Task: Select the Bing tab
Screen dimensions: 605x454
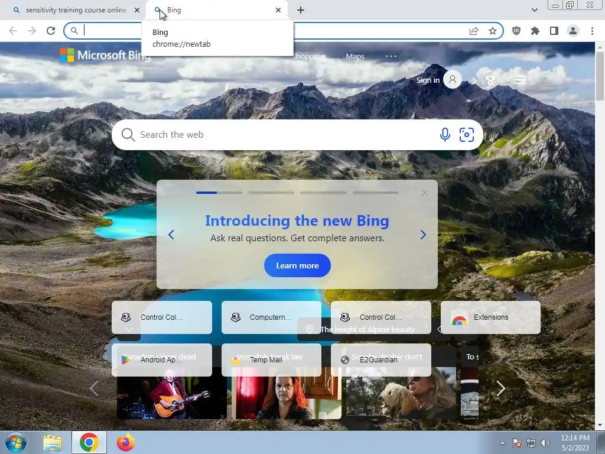Action: pos(216,10)
